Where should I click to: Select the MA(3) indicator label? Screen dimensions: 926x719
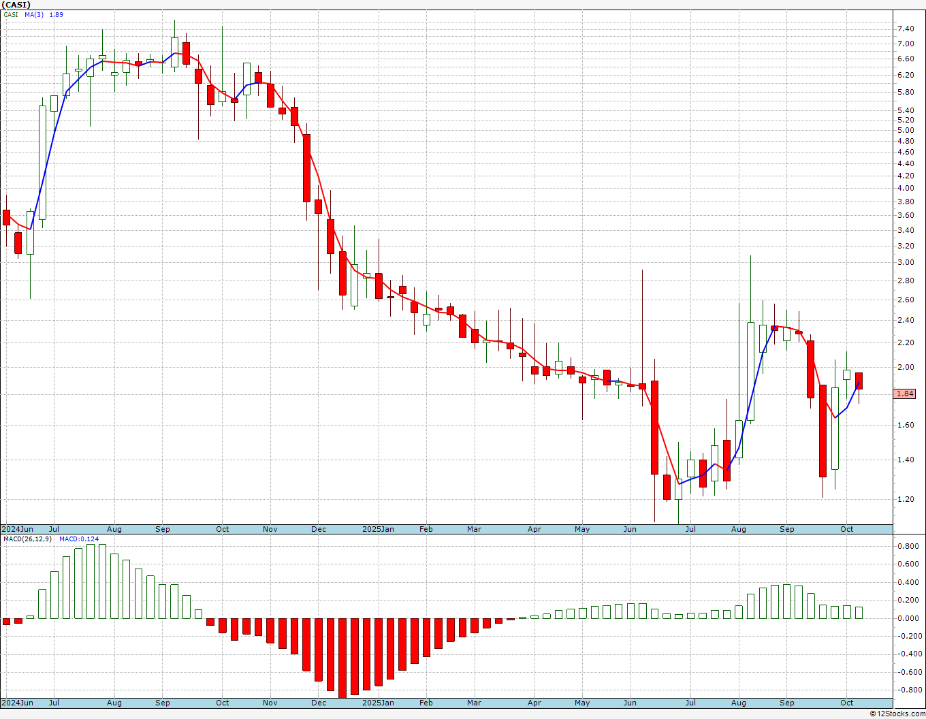(34, 14)
